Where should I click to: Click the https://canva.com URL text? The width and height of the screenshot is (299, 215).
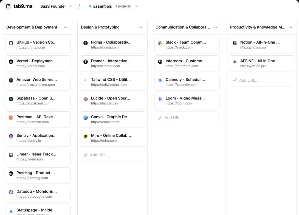click(105, 122)
